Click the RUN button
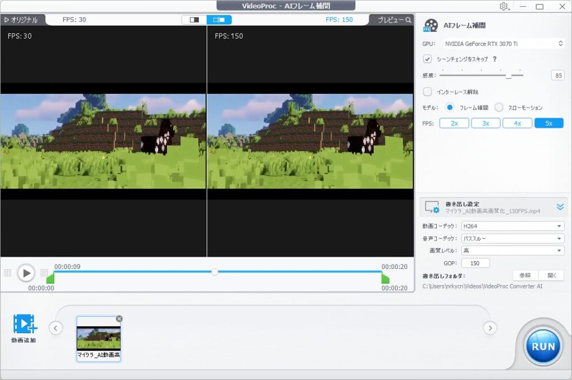This screenshot has height=380, width=572. click(543, 347)
